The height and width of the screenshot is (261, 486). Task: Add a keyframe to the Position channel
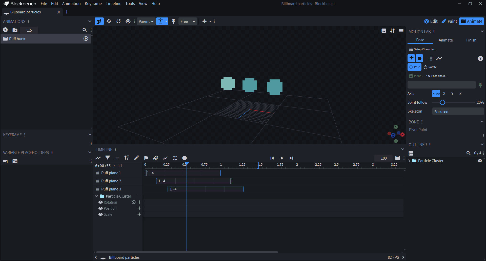(139, 208)
